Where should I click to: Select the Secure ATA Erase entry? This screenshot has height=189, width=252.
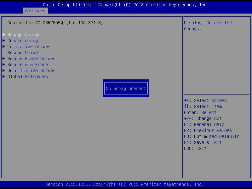click(28, 65)
